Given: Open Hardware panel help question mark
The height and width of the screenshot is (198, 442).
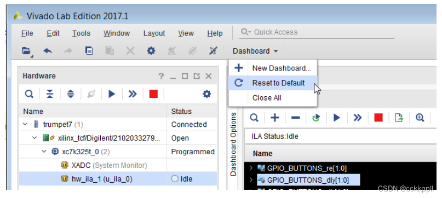Looking at the screenshot, I should pyautogui.click(x=161, y=76).
